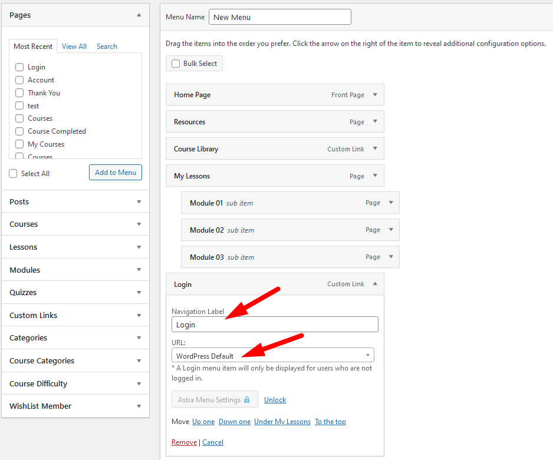Screen dimensions: 553x460
Task: Expand the Module 02 sub item options
Action: click(x=391, y=230)
